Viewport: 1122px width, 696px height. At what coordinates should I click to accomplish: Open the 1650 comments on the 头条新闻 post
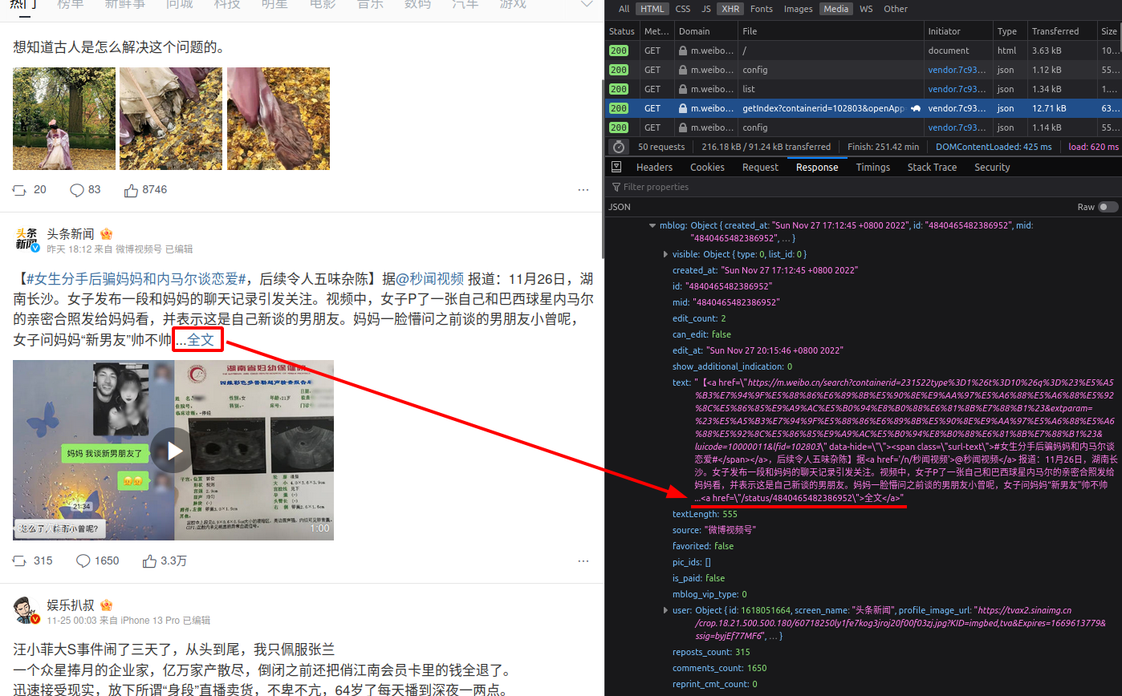83,560
